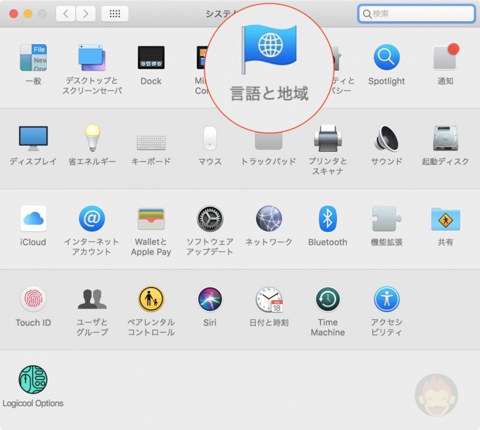Click the back navigation arrow
Viewport: 480px width, 430px height.
[x=65, y=14]
